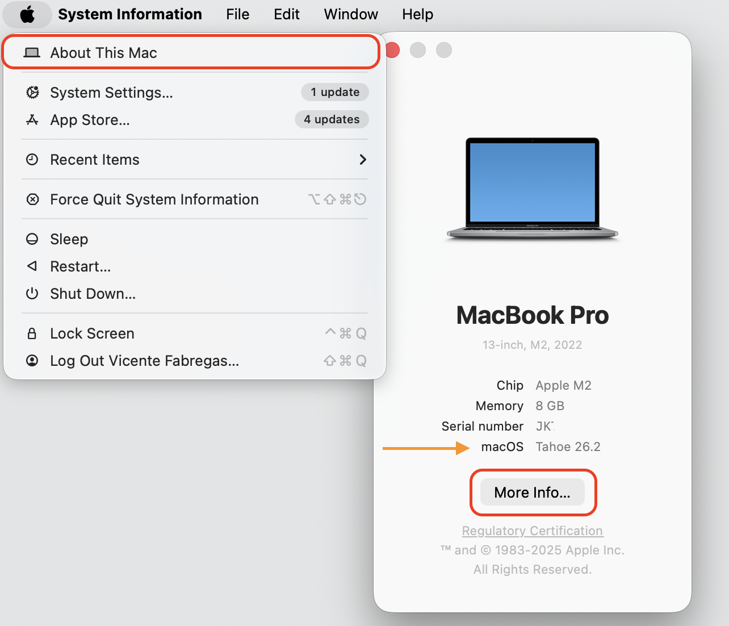
Task: Click the clock icon beside Recent Items
Action: click(x=32, y=160)
